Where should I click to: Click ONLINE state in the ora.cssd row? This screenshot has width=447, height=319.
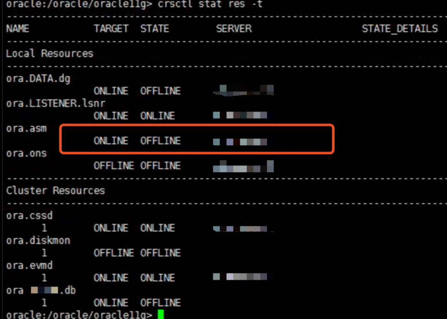157,228
